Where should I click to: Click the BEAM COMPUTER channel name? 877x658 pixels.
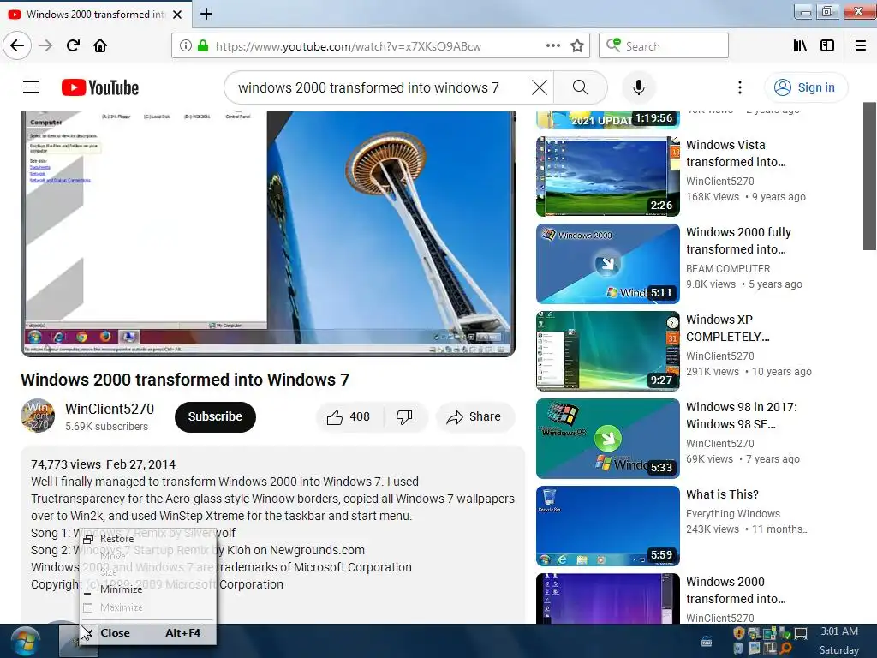click(728, 268)
